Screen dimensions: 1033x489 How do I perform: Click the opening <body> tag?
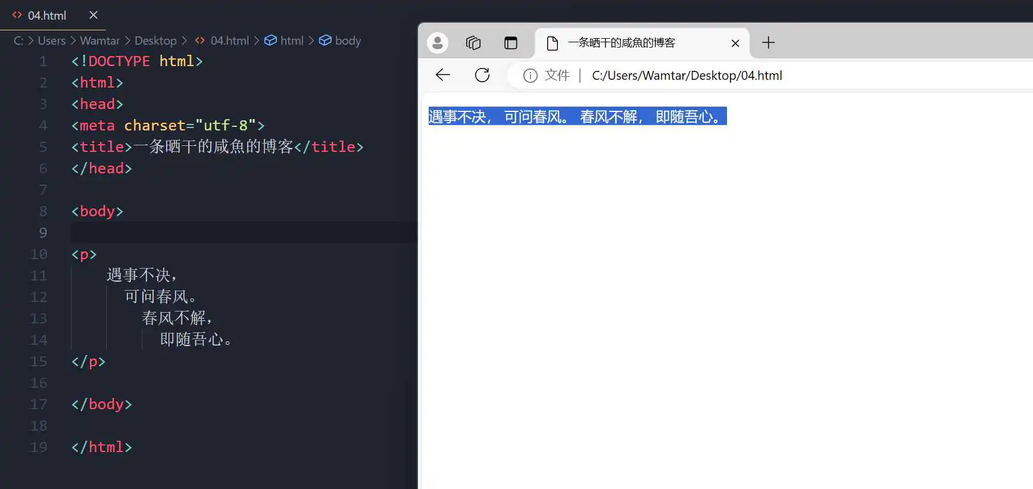pyautogui.click(x=97, y=211)
